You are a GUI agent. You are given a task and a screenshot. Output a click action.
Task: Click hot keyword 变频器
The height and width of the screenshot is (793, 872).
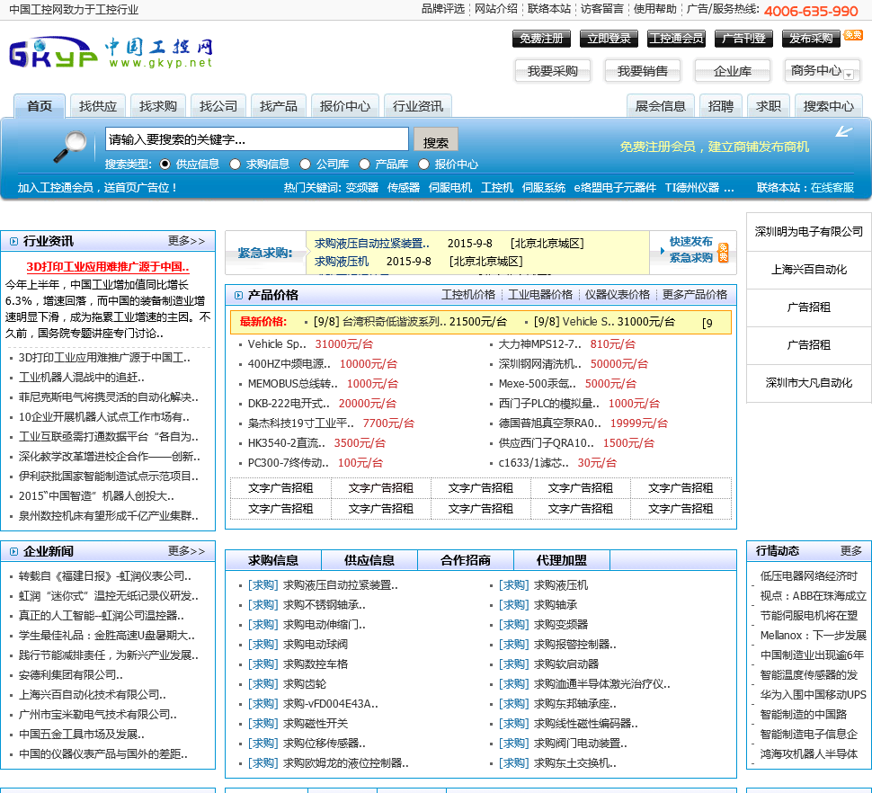click(x=362, y=187)
